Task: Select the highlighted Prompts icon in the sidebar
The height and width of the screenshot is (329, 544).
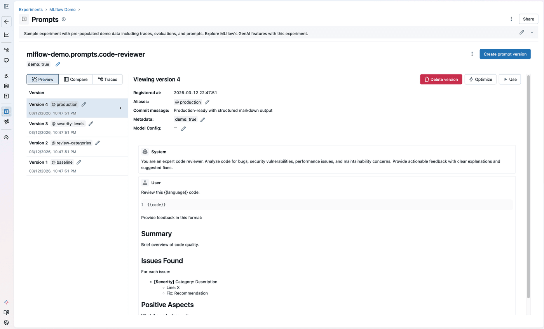Action: [x=6, y=111]
